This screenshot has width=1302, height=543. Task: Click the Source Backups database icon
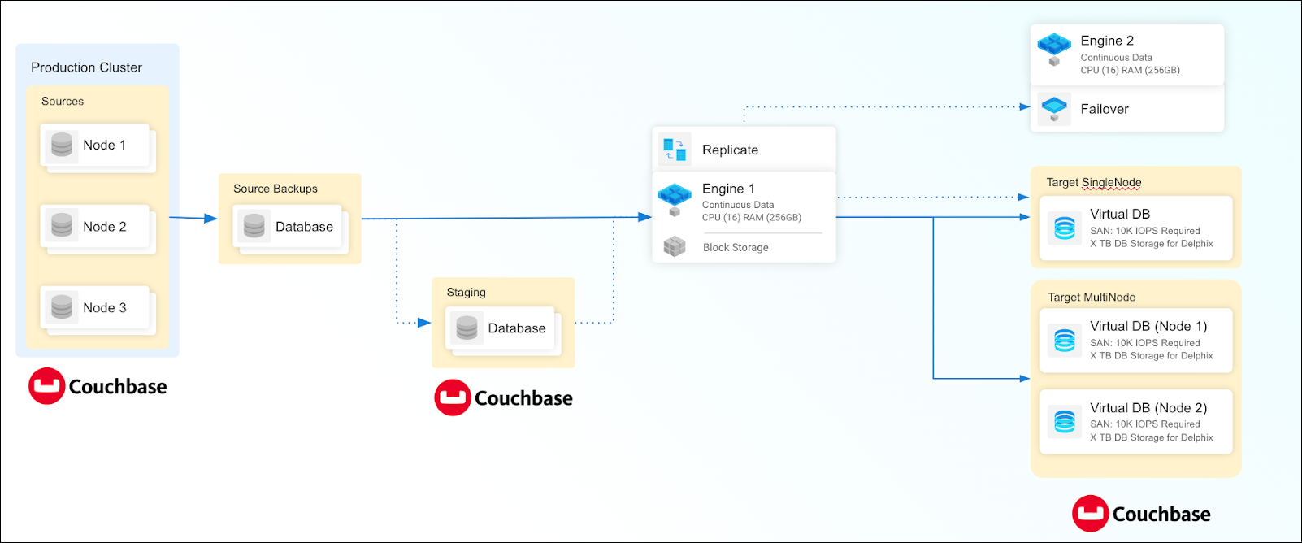tap(254, 226)
